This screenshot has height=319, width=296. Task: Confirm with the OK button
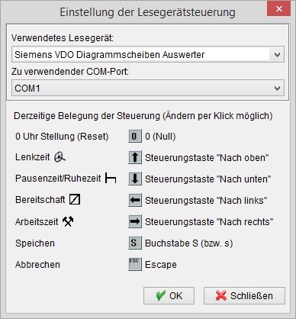[x=169, y=296]
